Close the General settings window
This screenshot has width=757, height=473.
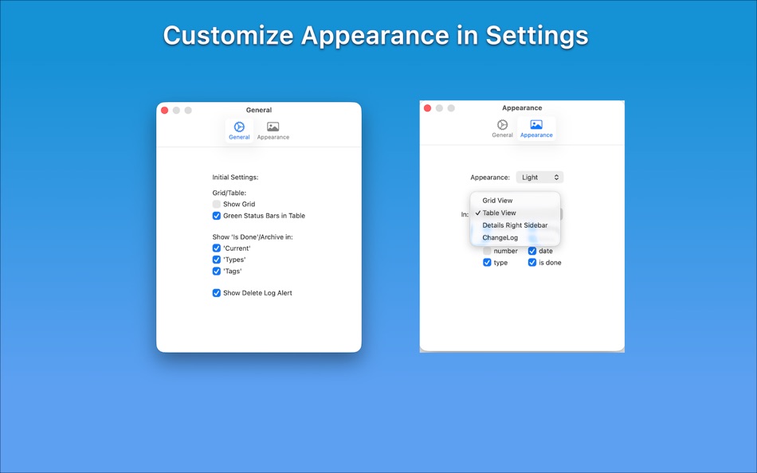point(165,110)
